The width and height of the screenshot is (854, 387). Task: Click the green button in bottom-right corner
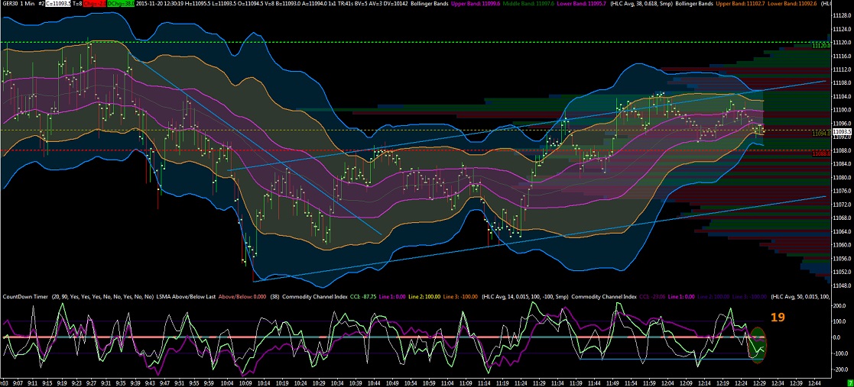850,383
